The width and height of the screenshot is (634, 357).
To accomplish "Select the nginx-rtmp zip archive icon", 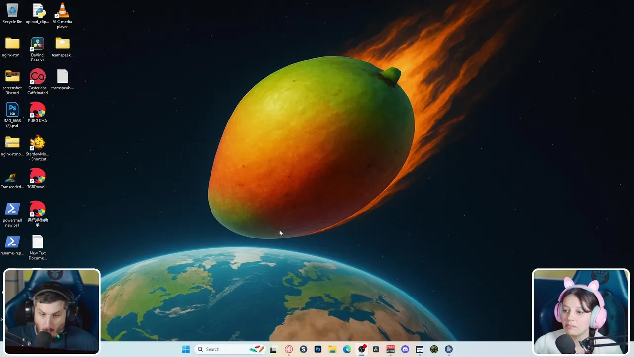I will (x=12, y=146).
